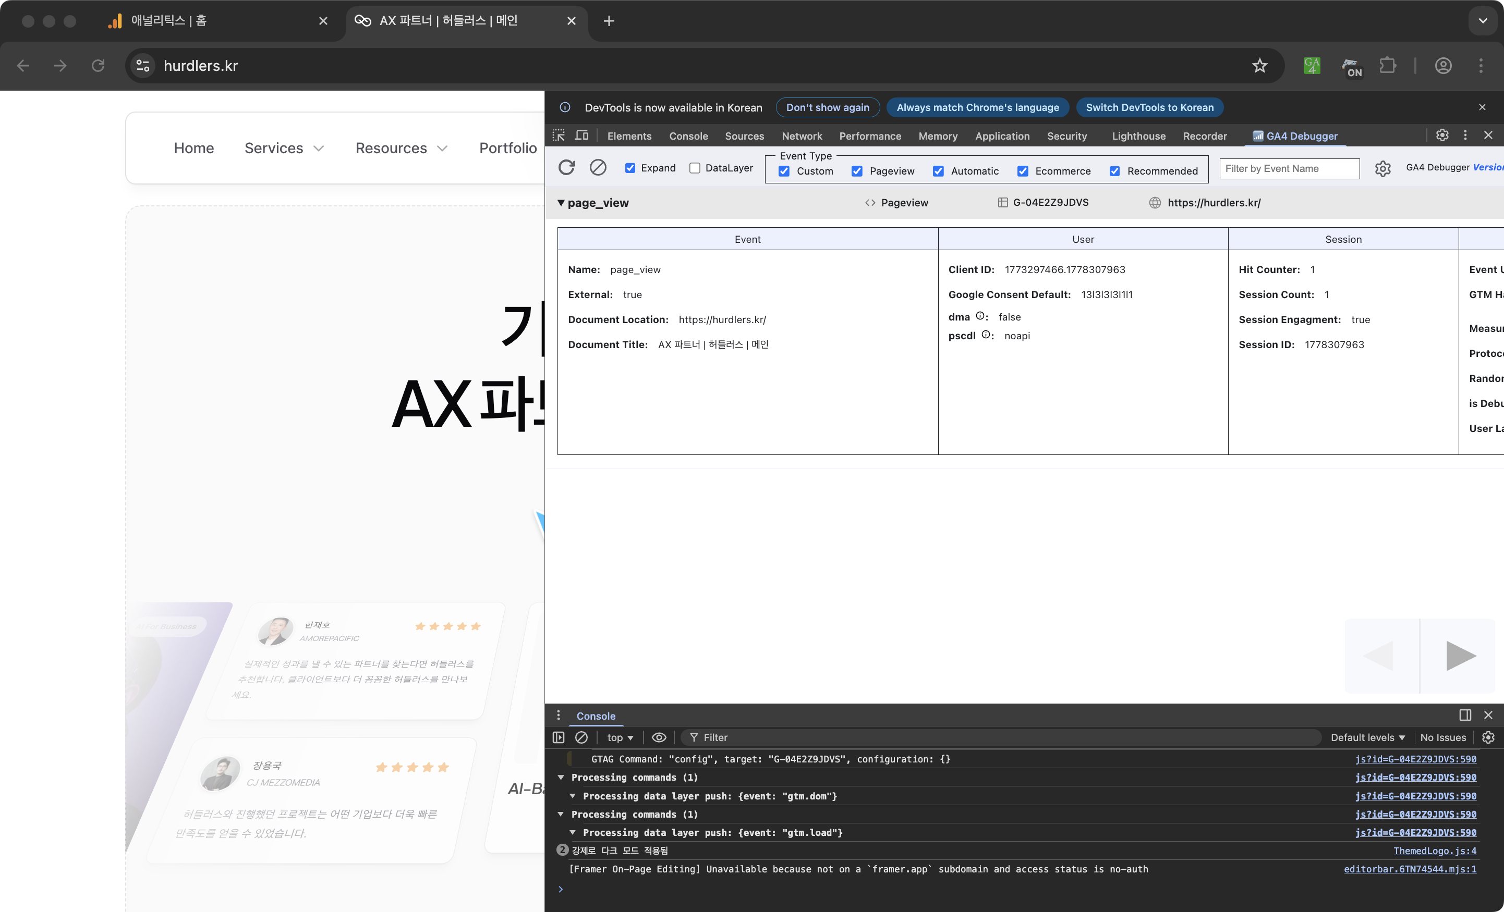Screen dimensions: 1504x912
Task: Collapse the first Processing commands (1) entry
Action: 561,777
